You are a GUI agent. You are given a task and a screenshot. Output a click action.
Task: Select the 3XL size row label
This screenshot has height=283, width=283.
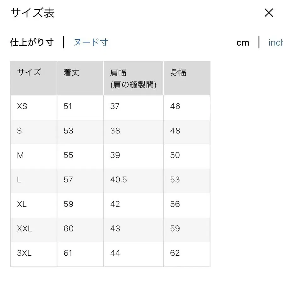(23, 253)
